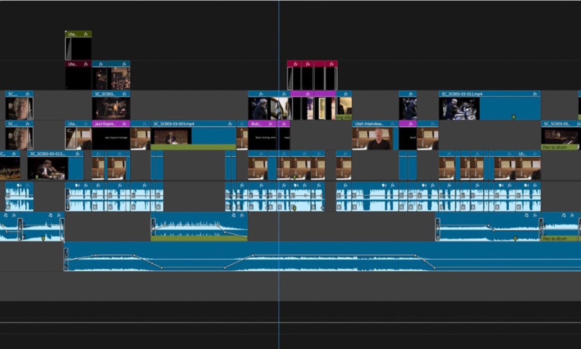Screen dimensions: 581x349
Task: Click the fx badge on the magenta clip near the playhead
Action: pyautogui.click(x=308, y=94)
